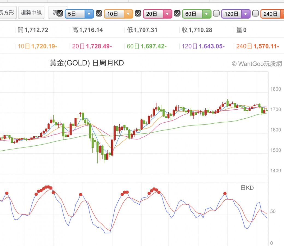The width and height of the screenshot is (284, 246).
Task: Untick the 60日 moving average checkbox
Action: (x=177, y=13)
